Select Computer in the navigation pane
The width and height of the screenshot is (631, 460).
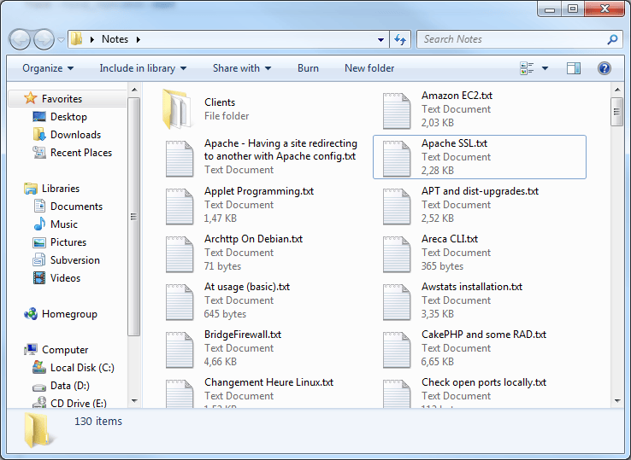tap(65, 350)
